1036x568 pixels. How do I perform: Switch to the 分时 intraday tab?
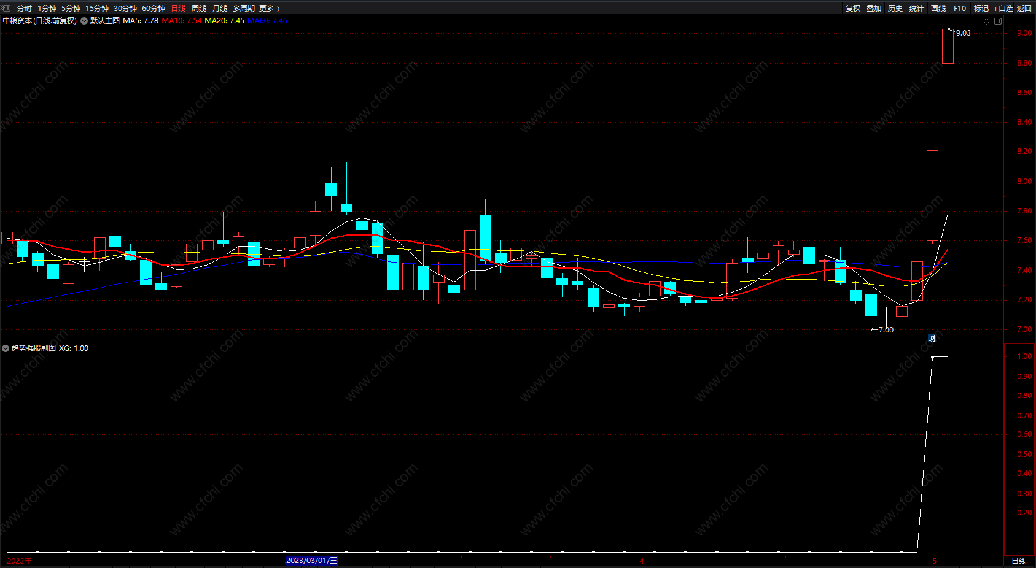pyautogui.click(x=25, y=8)
